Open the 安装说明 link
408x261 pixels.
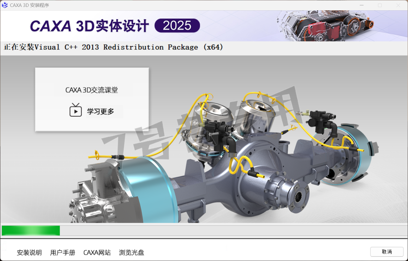29,253
